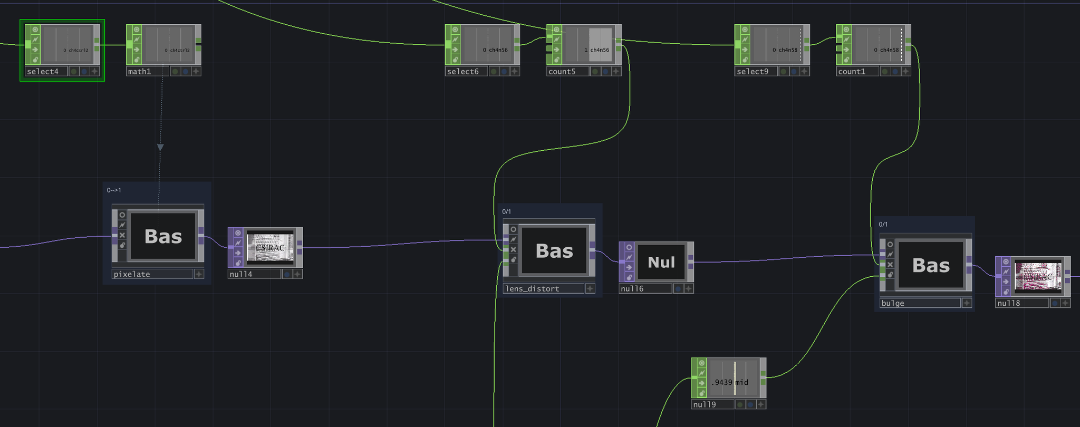Click the select6 node name field
This screenshot has height=427, width=1080.
click(466, 72)
